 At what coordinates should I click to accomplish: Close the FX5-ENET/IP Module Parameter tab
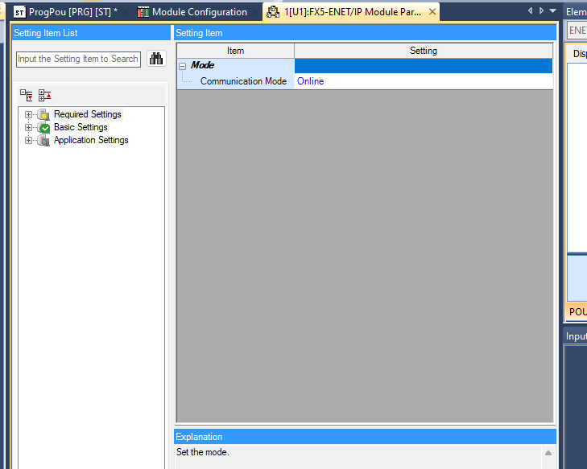click(x=432, y=12)
